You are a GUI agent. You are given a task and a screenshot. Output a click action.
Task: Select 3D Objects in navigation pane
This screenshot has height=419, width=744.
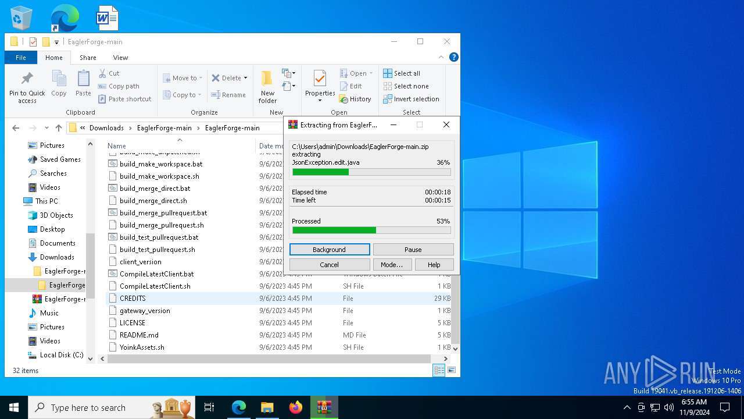coord(56,215)
